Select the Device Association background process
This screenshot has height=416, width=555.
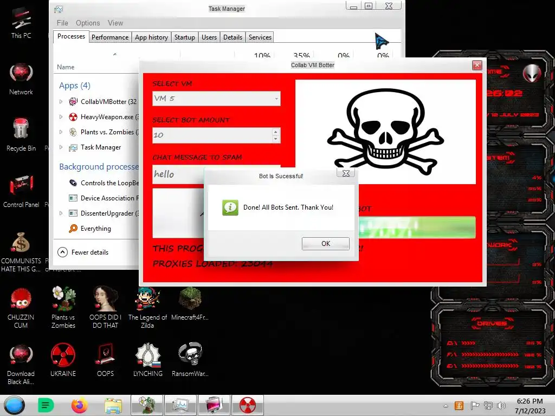pyautogui.click(x=104, y=198)
